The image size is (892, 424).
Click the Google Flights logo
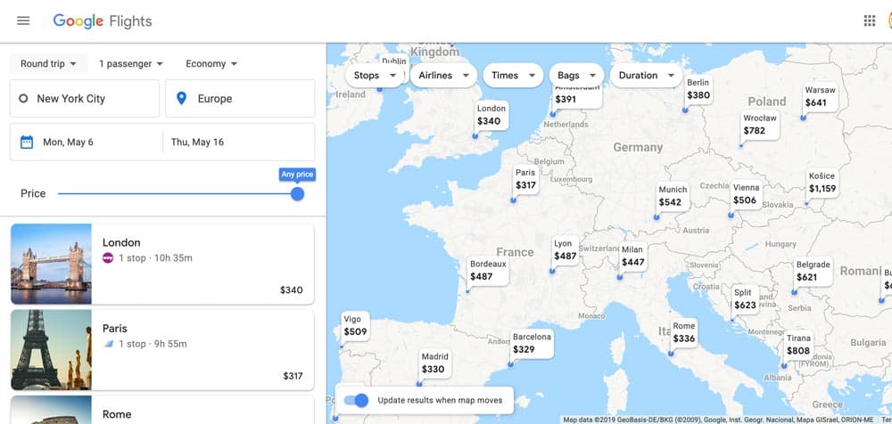click(x=102, y=20)
